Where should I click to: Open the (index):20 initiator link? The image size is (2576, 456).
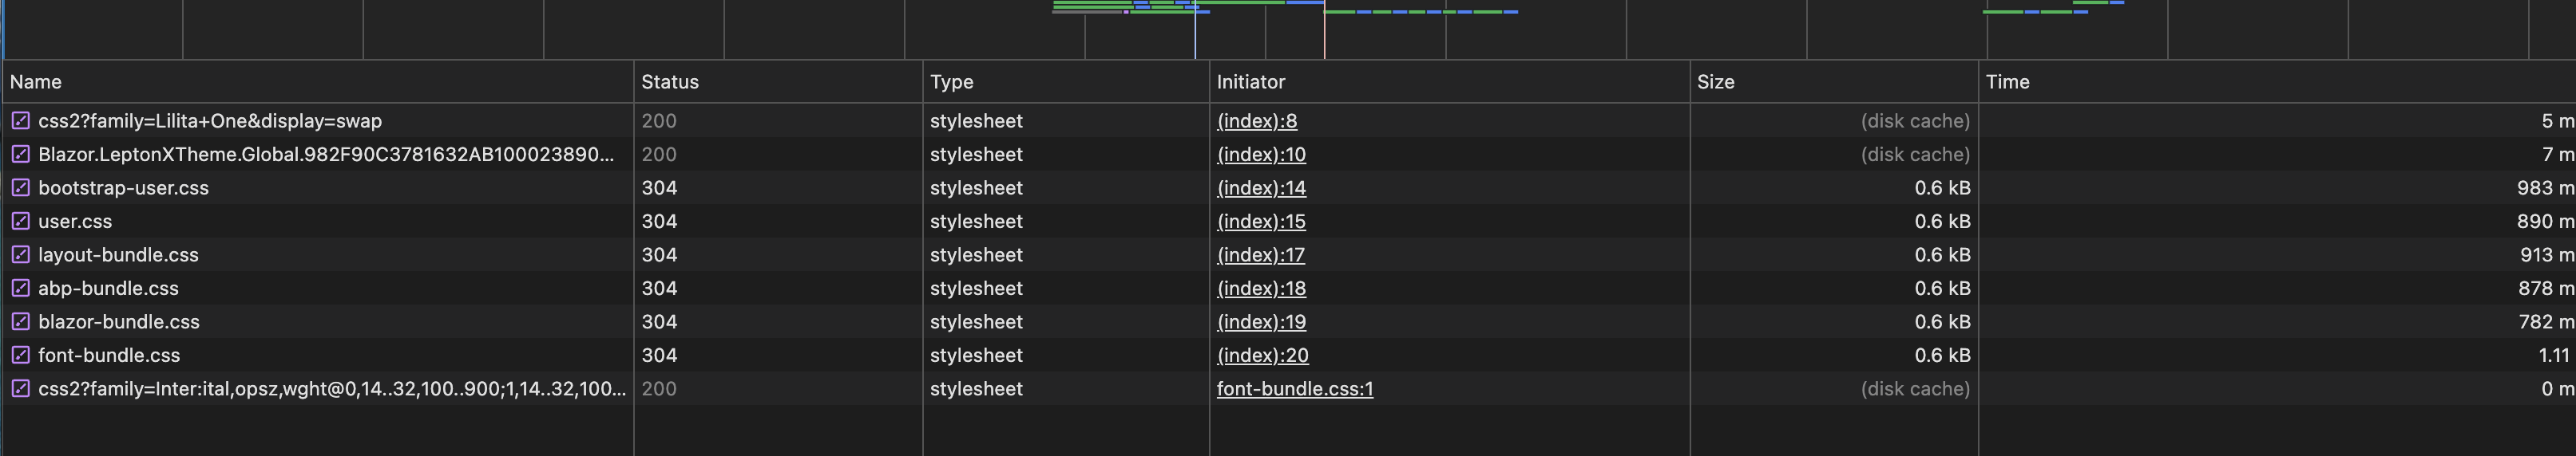[1262, 356]
